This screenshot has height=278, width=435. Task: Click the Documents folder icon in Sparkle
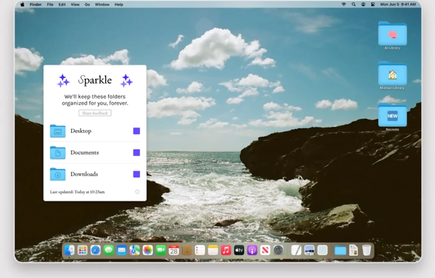pyautogui.click(x=57, y=152)
